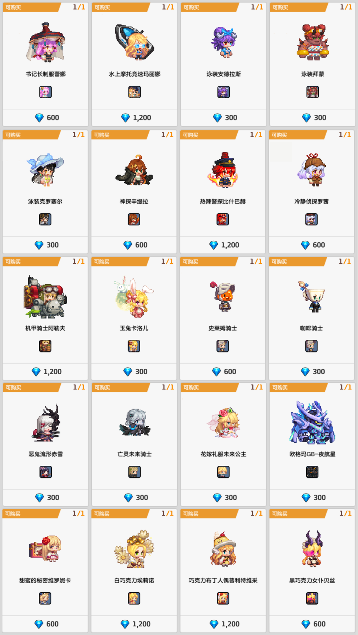
Task: Select the 黑巧克力女仆贝丝 hero portrait icon
Action: coord(312,598)
